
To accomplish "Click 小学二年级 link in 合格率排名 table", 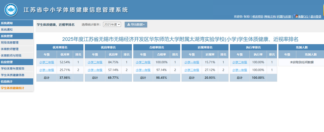I will (x=143, y=62).
